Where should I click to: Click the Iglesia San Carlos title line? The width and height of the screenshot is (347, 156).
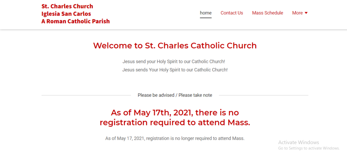coord(66,14)
